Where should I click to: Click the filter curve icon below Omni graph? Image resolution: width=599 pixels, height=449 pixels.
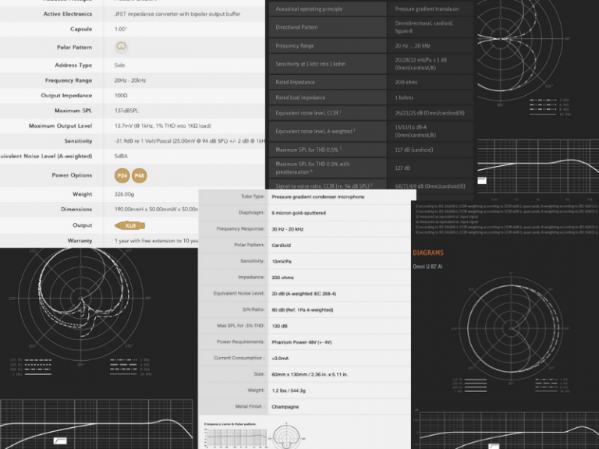click(493, 444)
